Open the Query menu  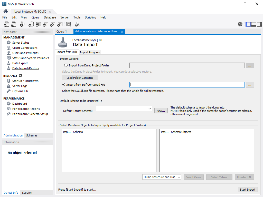35,17
